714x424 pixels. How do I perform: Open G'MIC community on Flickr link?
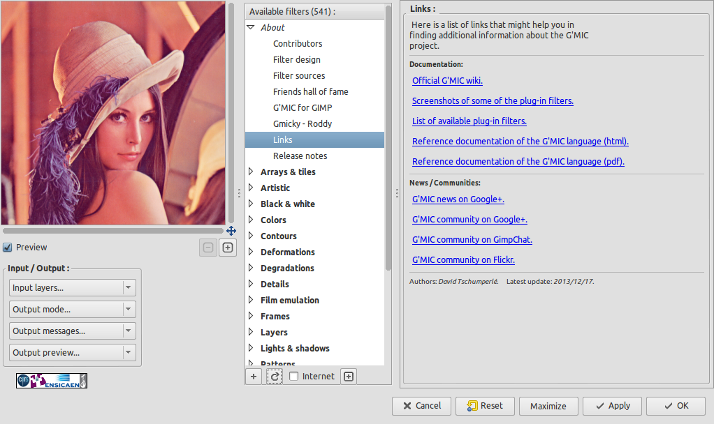pyautogui.click(x=464, y=260)
